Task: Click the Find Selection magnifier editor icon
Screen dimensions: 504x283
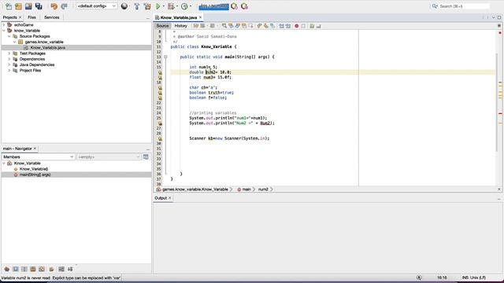Action: tap(224, 26)
